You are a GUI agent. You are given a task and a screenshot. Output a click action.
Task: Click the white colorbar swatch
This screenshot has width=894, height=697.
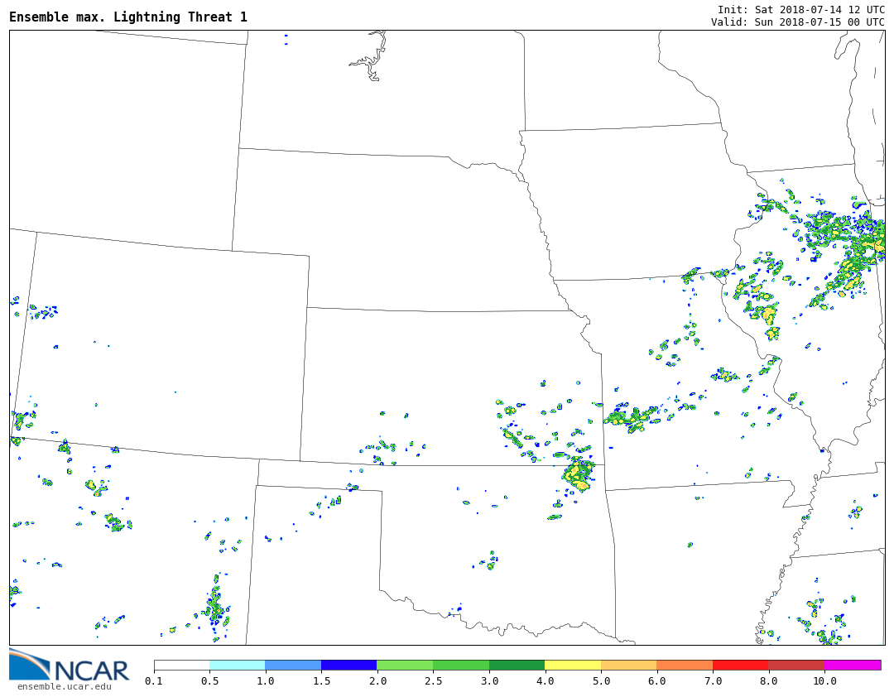click(x=181, y=665)
